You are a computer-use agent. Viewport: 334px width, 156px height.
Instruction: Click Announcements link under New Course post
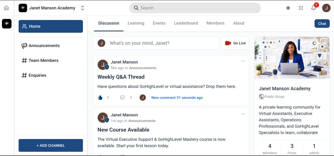pyautogui.click(x=142, y=121)
